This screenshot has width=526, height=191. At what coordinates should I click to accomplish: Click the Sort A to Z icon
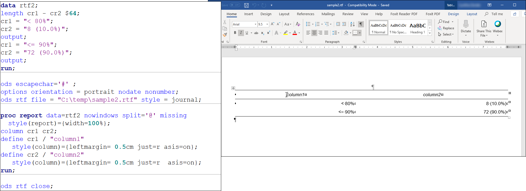(352, 24)
